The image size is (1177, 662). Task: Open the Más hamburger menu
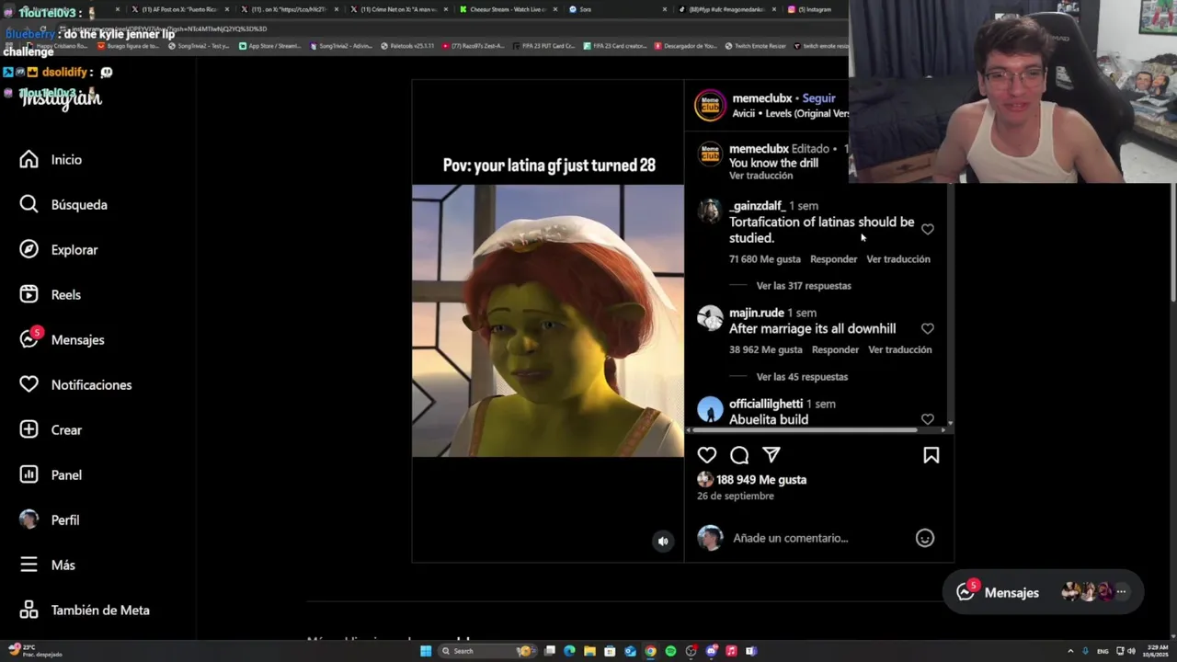tap(29, 565)
